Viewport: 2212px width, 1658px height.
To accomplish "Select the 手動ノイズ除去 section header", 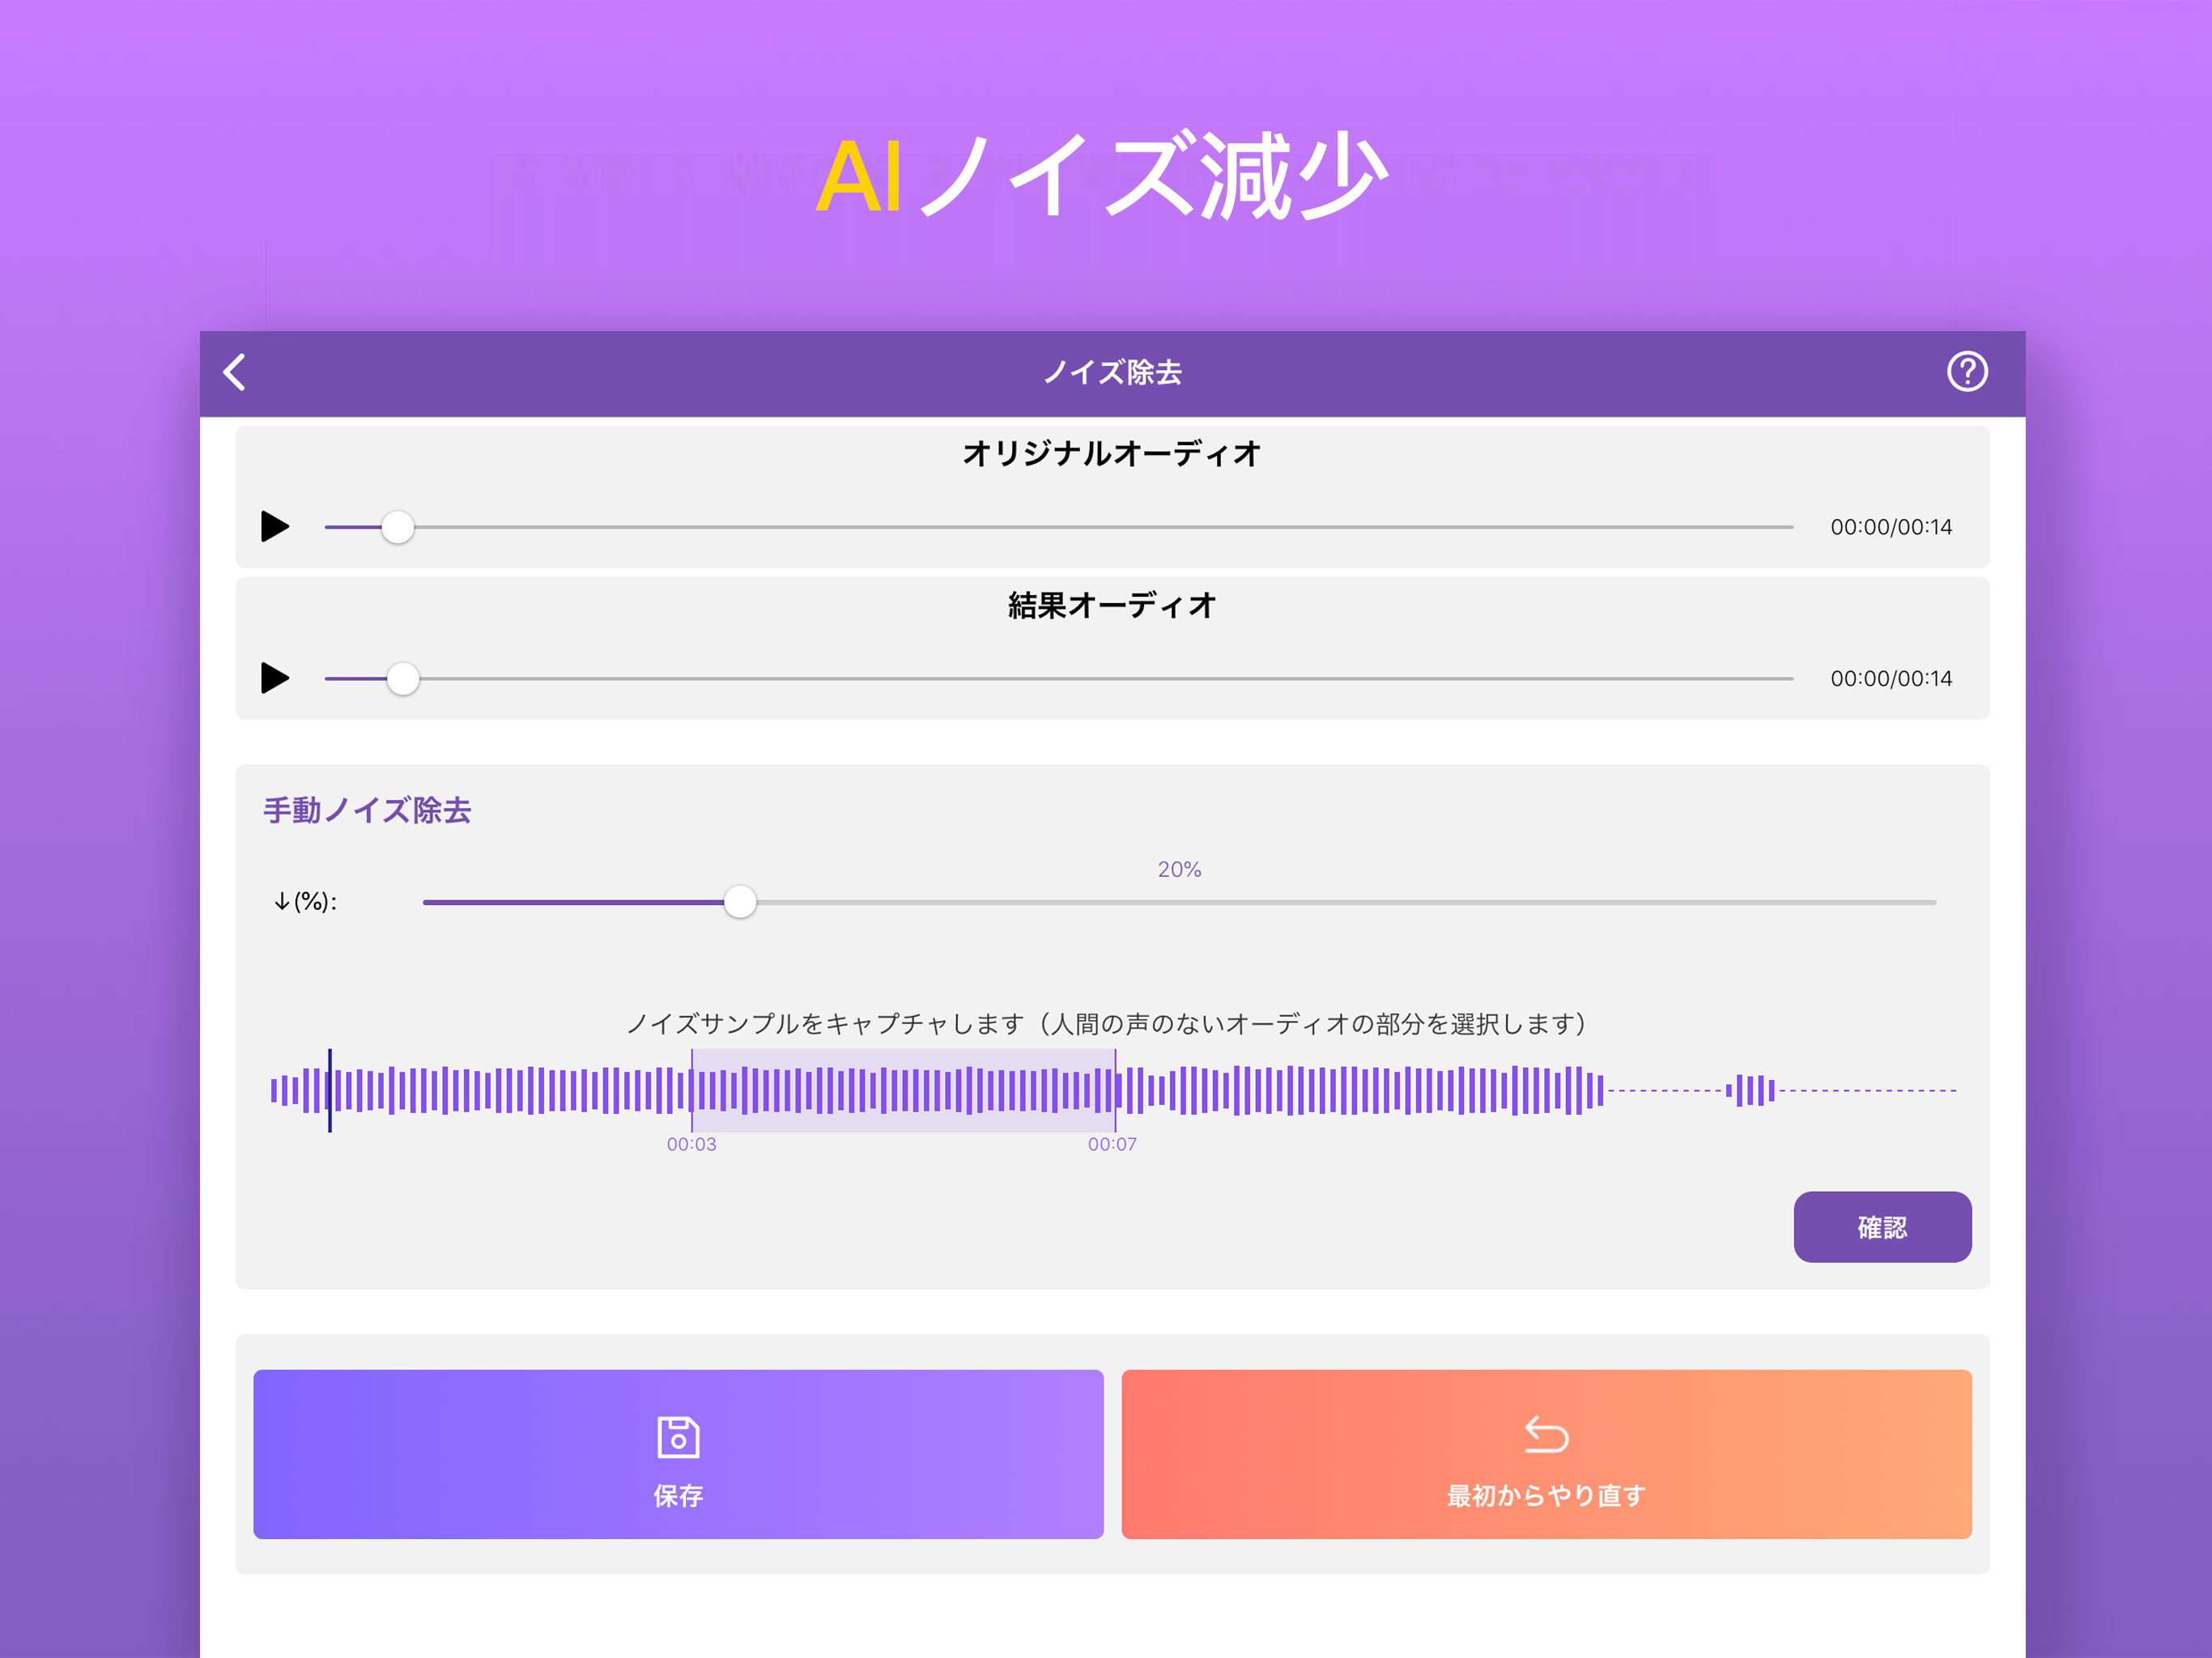I will tap(367, 811).
